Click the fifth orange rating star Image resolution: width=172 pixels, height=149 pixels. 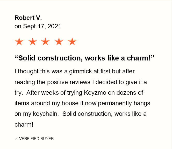tap(72, 41)
